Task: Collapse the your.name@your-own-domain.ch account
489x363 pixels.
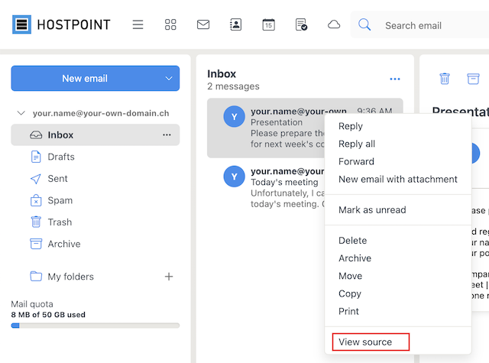Action: tap(21, 113)
